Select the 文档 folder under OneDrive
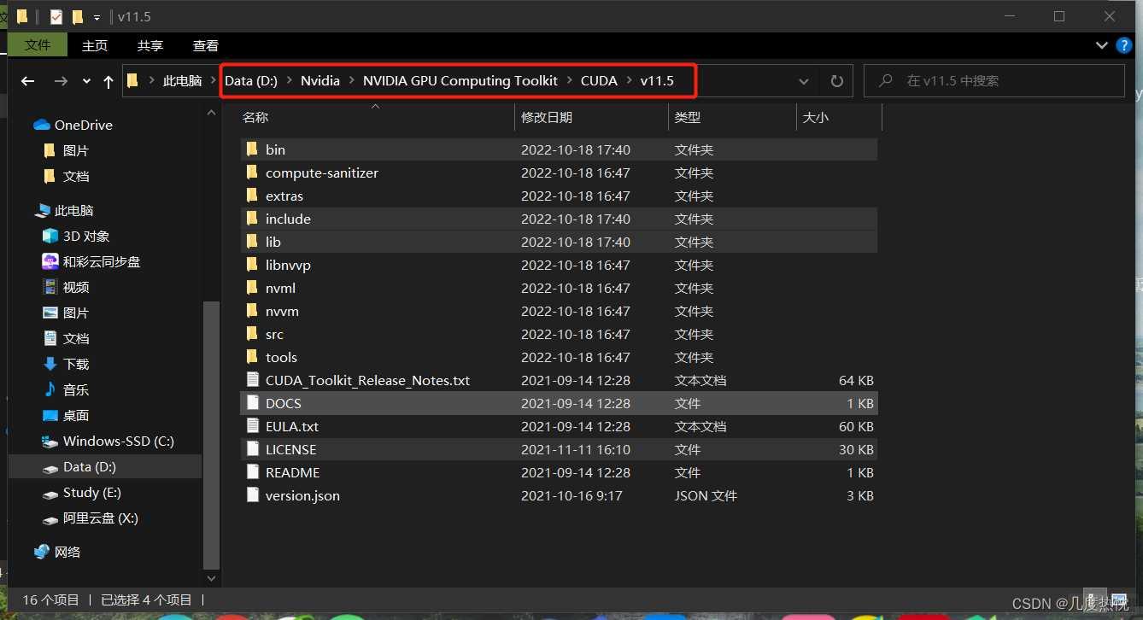Viewport: 1143px width, 620px height. tap(66, 176)
